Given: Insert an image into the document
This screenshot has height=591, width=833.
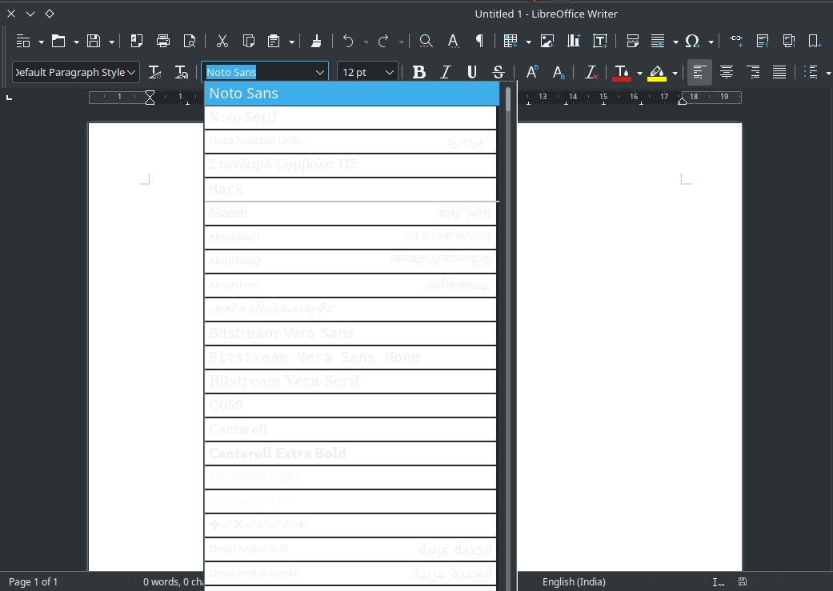Looking at the screenshot, I should [x=547, y=41].
